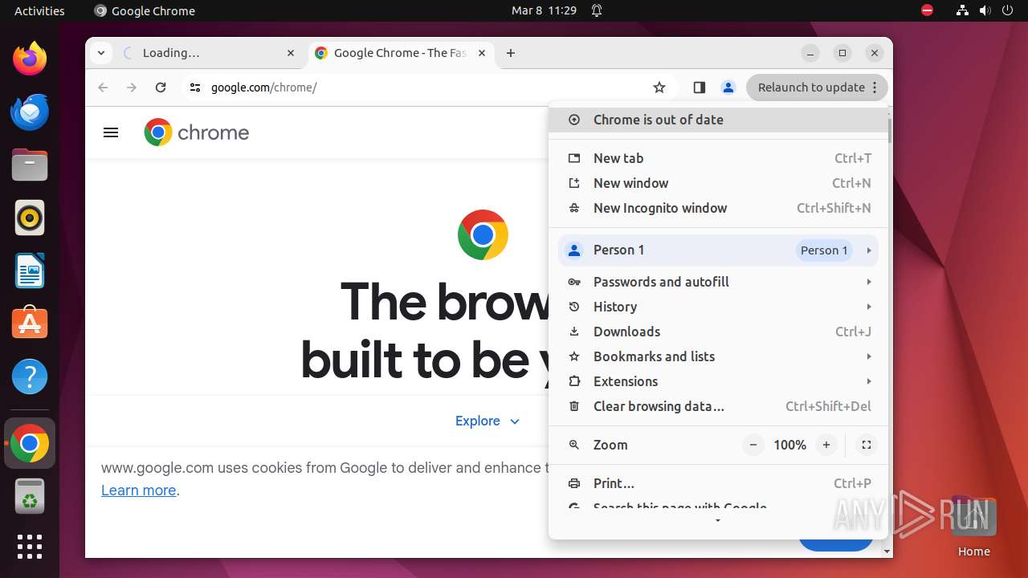Zoom in with the plus button

tap(826, 445)
